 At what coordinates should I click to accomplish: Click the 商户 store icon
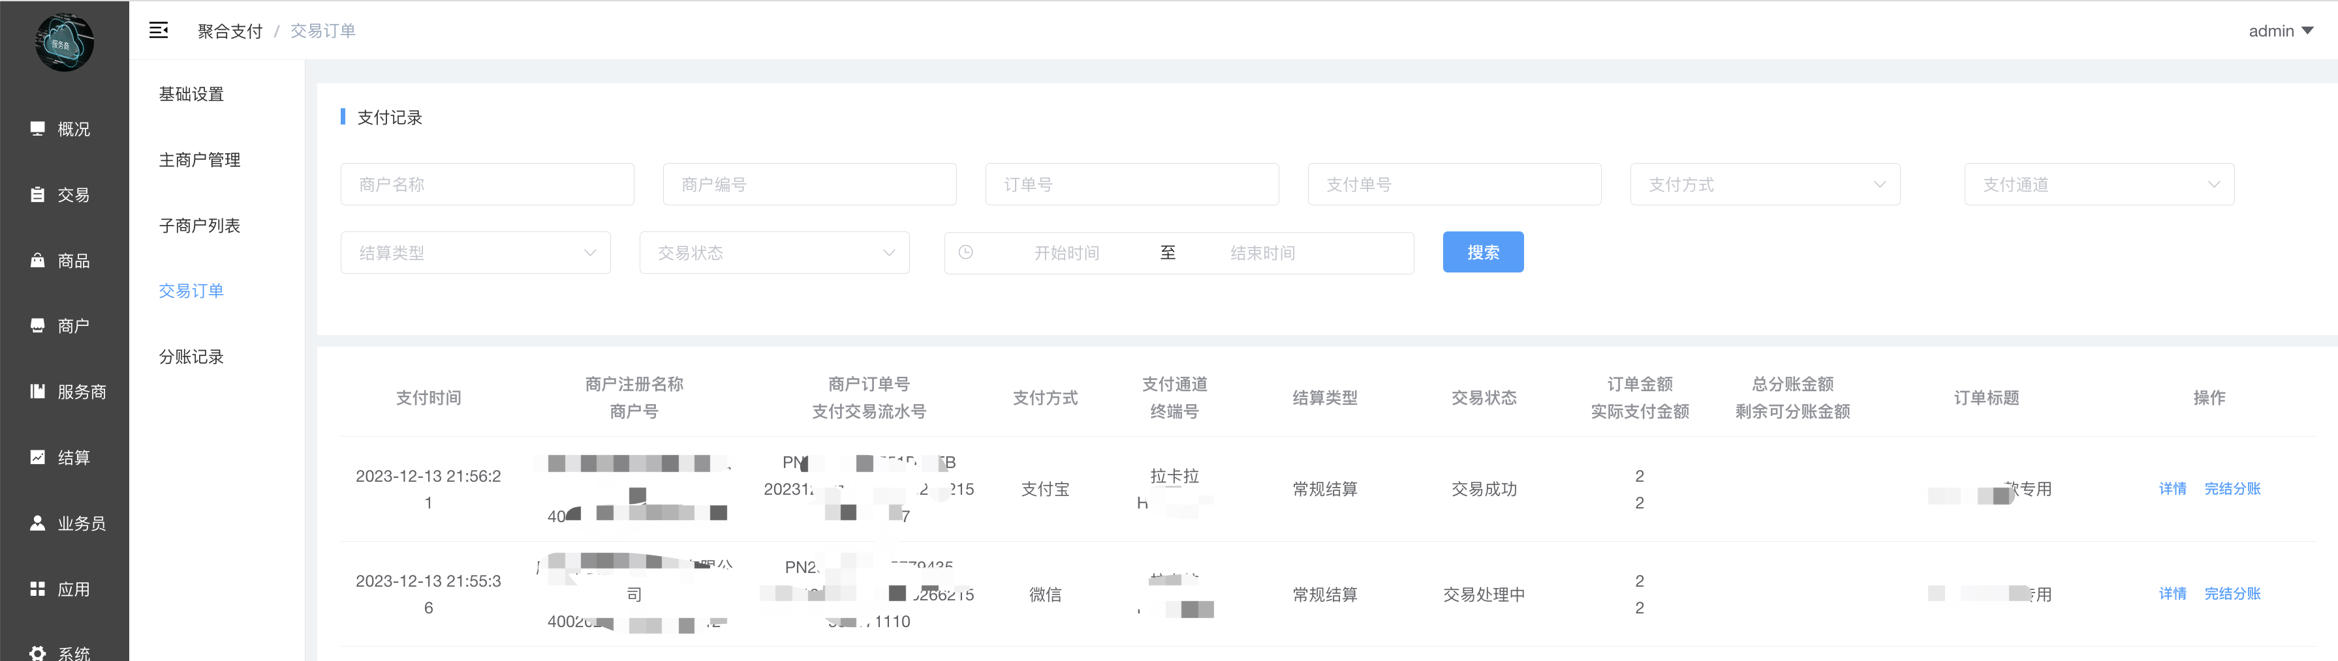point(37,325)
